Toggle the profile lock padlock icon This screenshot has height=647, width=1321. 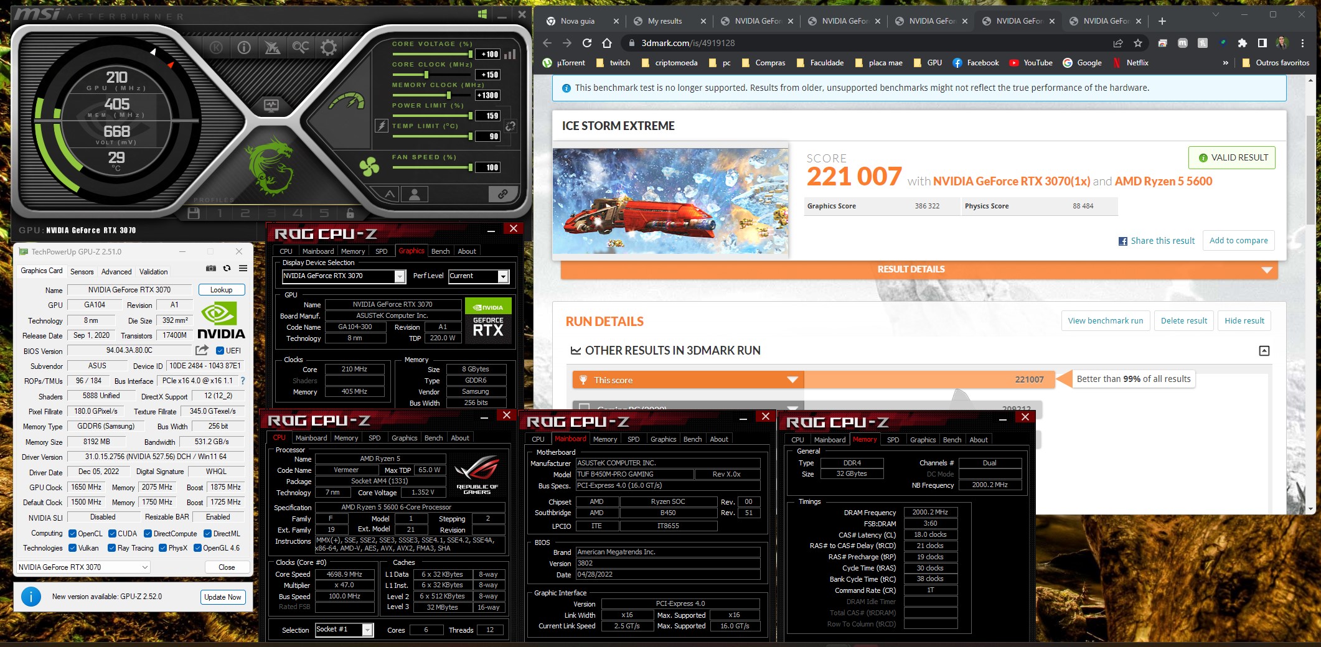[x=350, y=213]
